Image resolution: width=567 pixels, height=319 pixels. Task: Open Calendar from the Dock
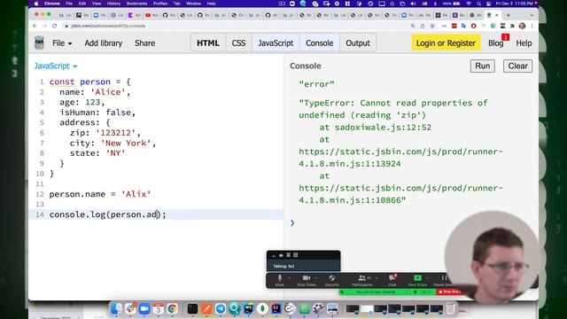[158, 308]
